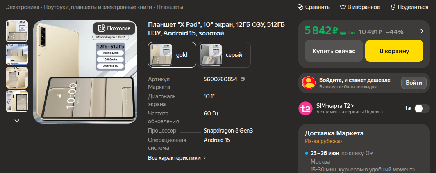Click the Войти login button
436x173 pixels.
tap(414, 83)
